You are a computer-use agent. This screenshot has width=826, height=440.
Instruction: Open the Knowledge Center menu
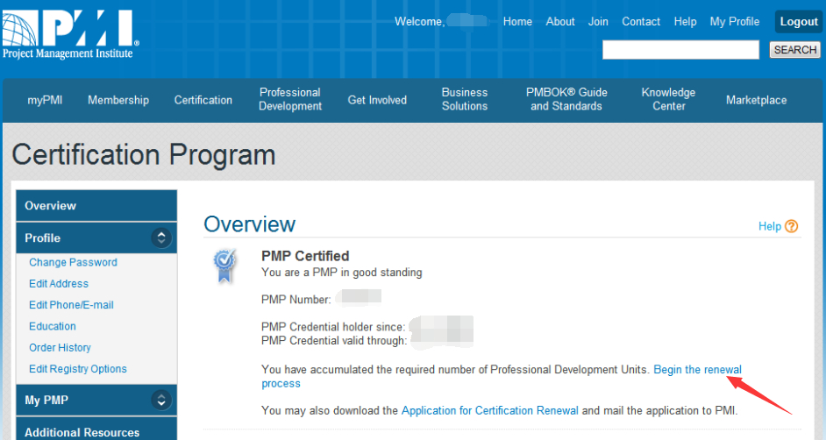coord(668,99)
